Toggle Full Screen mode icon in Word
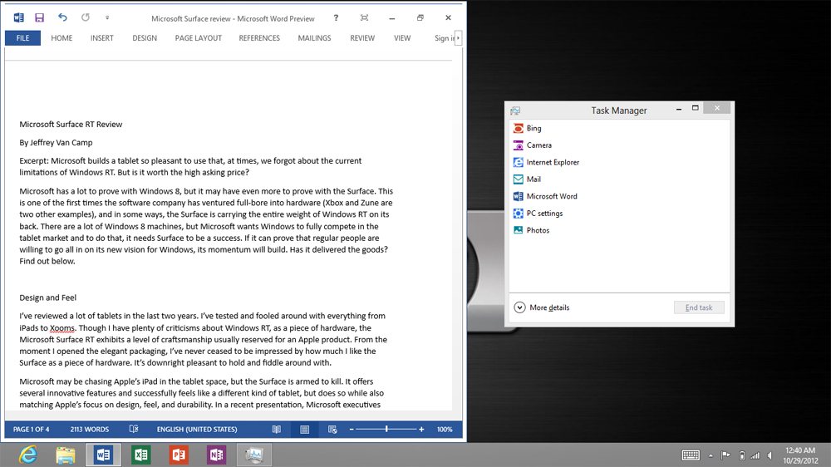 (x=364, y=17)
